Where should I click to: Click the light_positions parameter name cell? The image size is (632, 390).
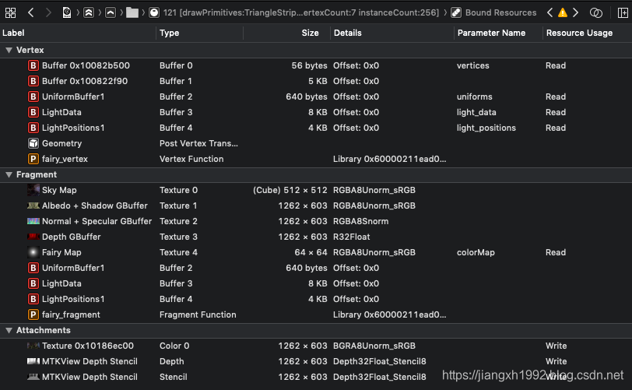[x=486, y=128]
